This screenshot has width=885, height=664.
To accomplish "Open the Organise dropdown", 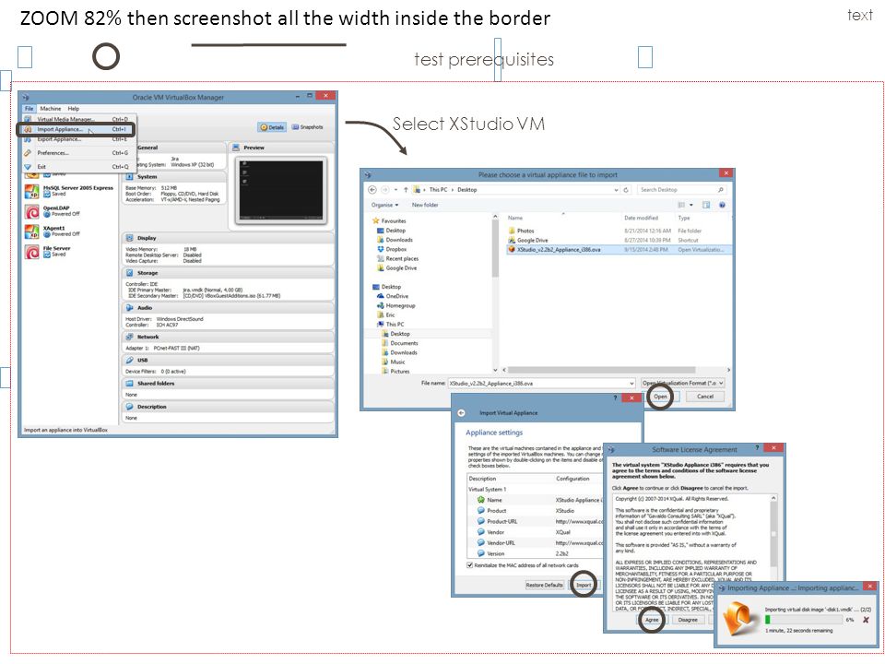I will [x=385, y=205].
